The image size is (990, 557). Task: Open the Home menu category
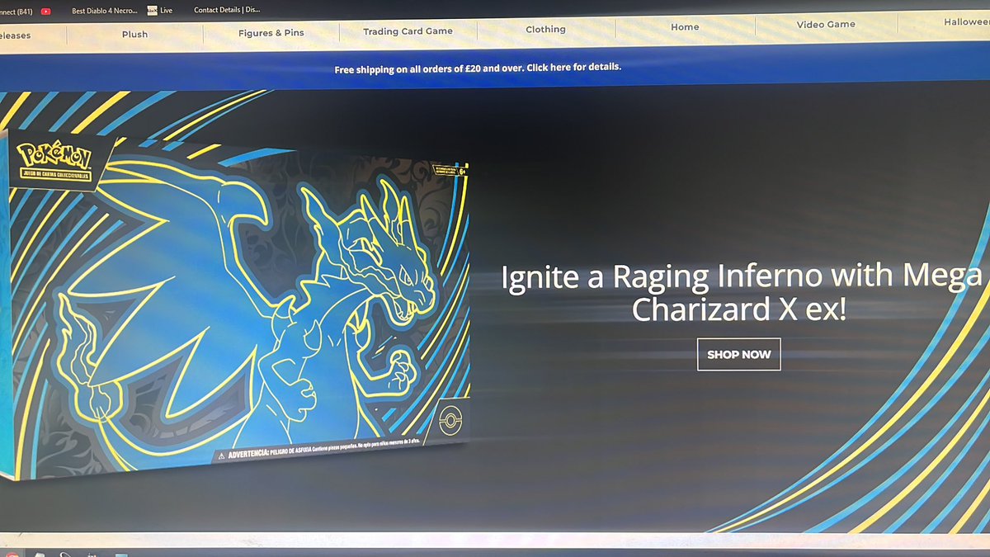click(x=685, y=26)
